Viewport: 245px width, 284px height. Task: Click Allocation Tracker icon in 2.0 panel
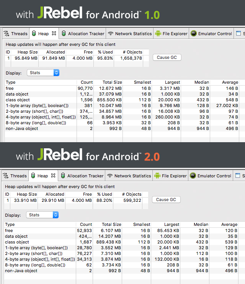coord(63,175)
